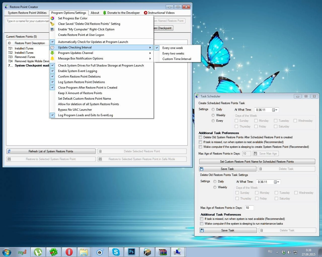Image resolution: width=322 pixels, height=257 pixels.
Task: Open upper At What Time picker dropdown
Action: coord(275,110)
